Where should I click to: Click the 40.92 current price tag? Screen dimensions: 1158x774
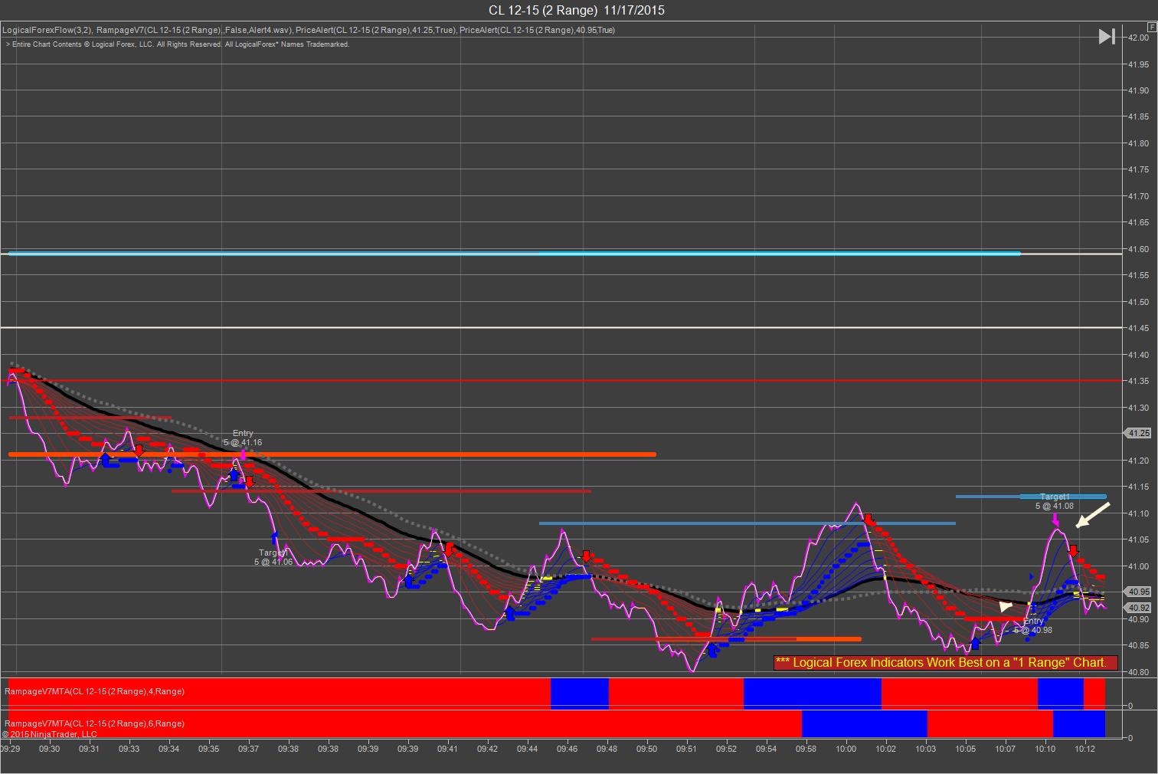[x=1139, y=608]
